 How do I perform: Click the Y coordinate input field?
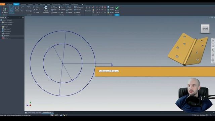[115, 71]
